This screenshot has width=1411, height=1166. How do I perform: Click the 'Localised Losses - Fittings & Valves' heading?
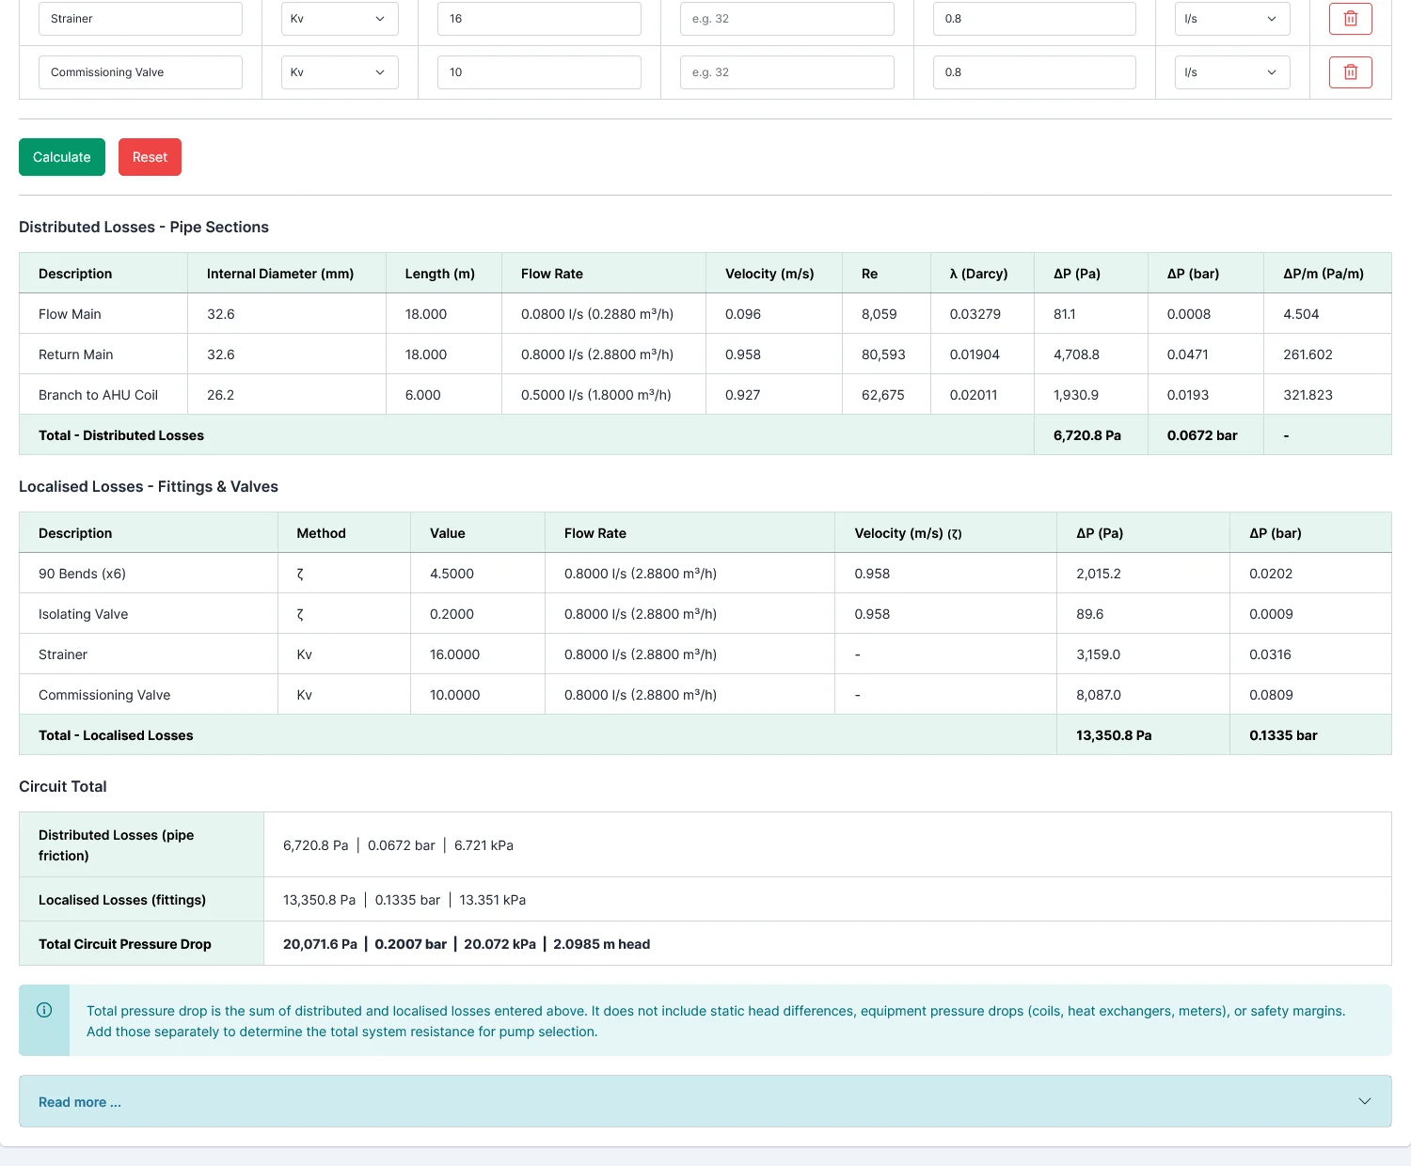coord(149,486)
